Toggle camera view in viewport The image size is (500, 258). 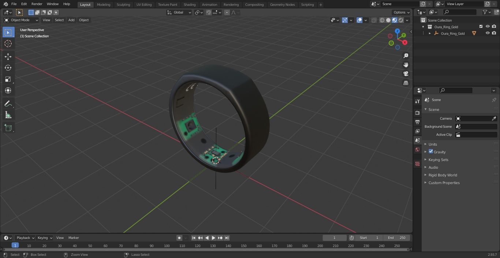406,74
